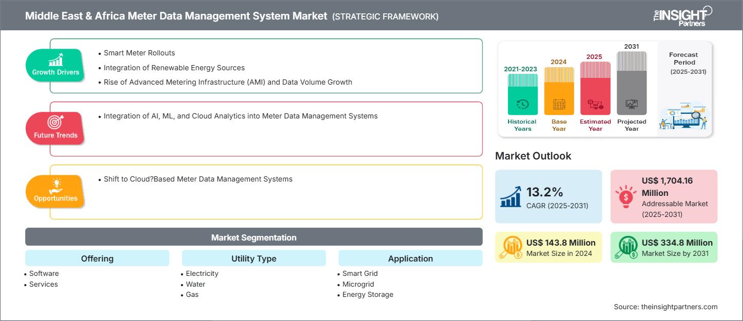Open the Application segmentation tab
This screenshot has width=743, height=321.
pos(410,258)
